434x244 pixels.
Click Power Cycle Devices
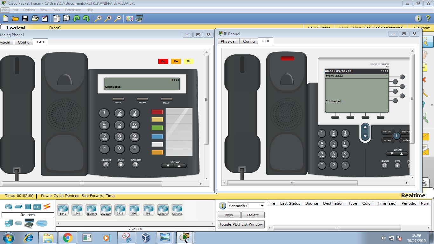click(x=60, y=196)
